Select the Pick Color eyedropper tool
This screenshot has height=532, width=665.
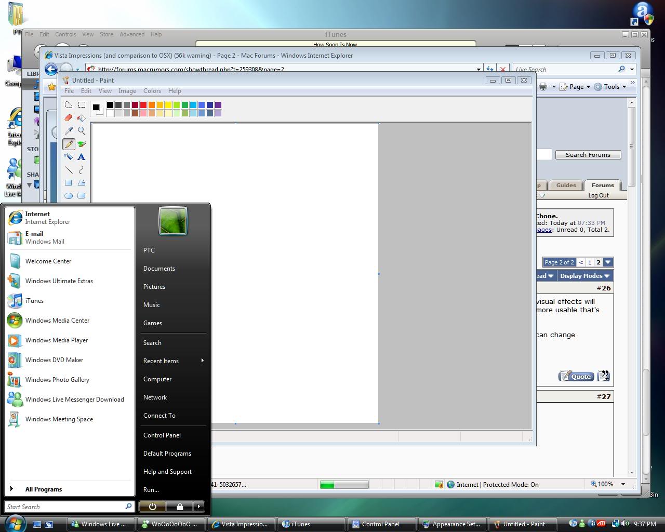point(69,131)
